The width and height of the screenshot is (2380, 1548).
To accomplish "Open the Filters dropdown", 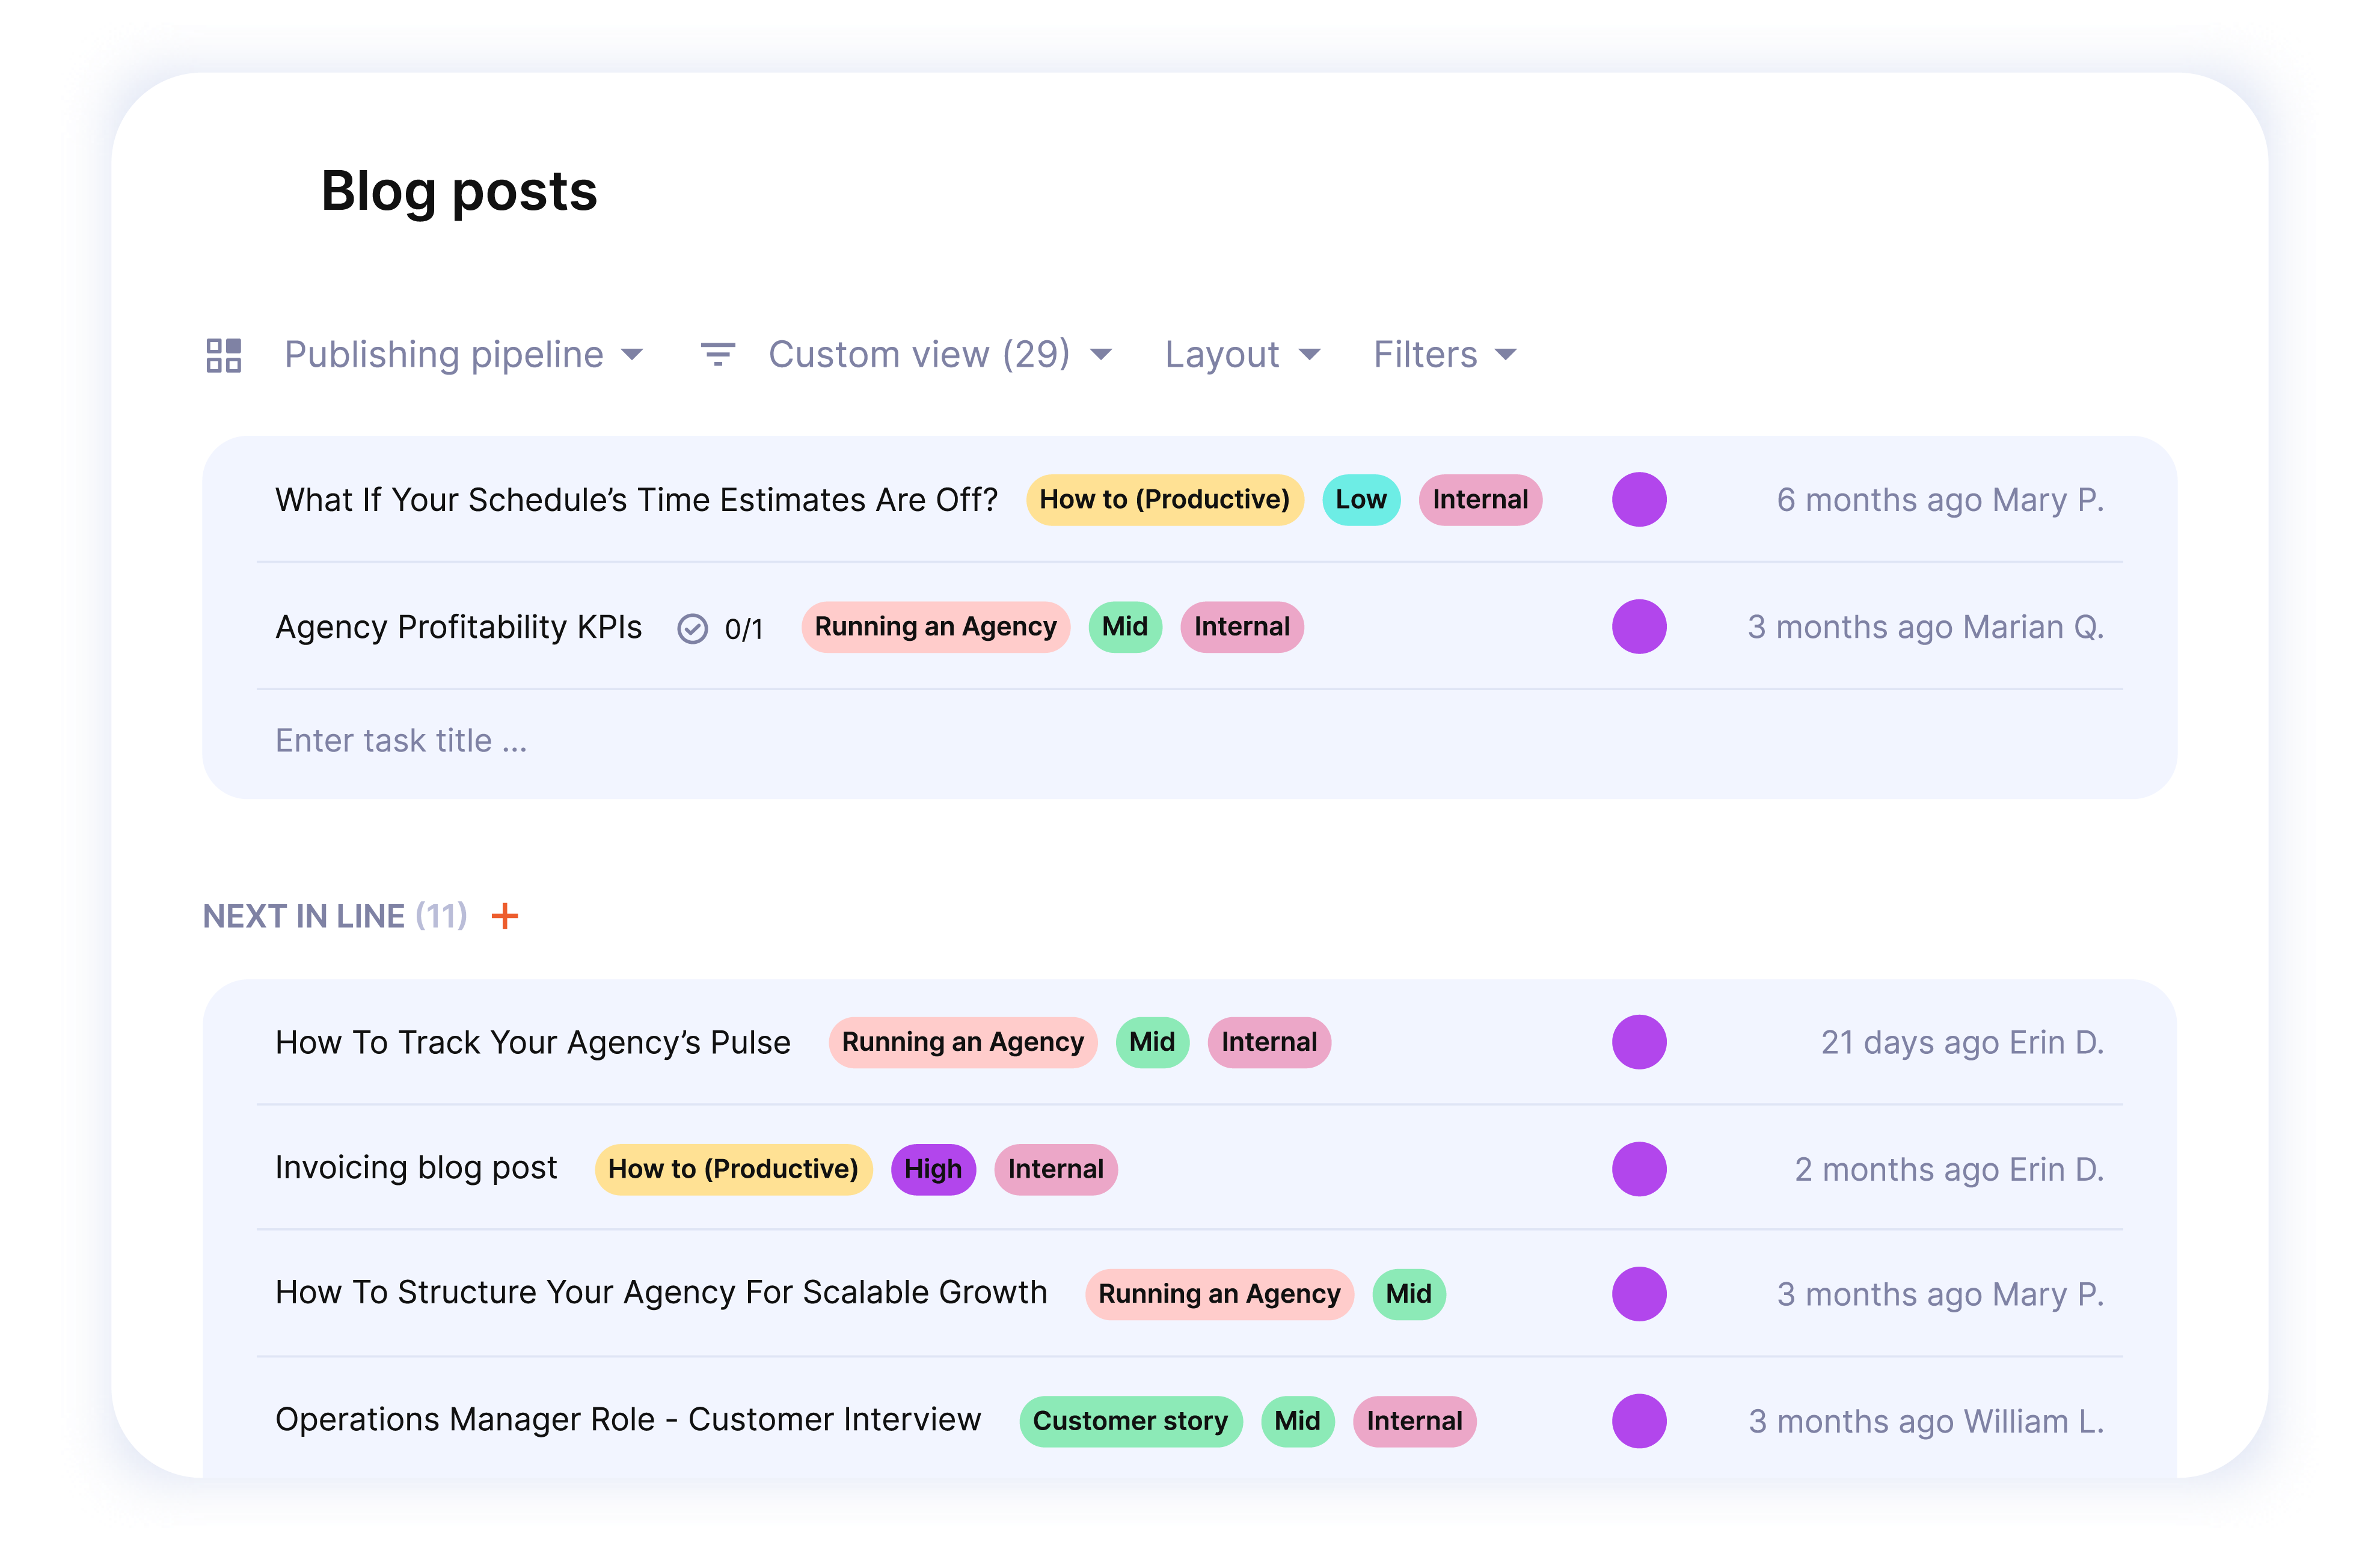I will tap(1445, 354).
